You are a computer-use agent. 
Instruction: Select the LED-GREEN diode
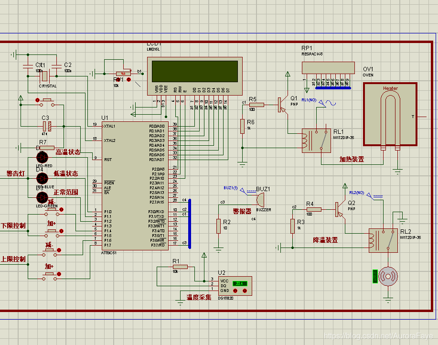coord(42,197)
